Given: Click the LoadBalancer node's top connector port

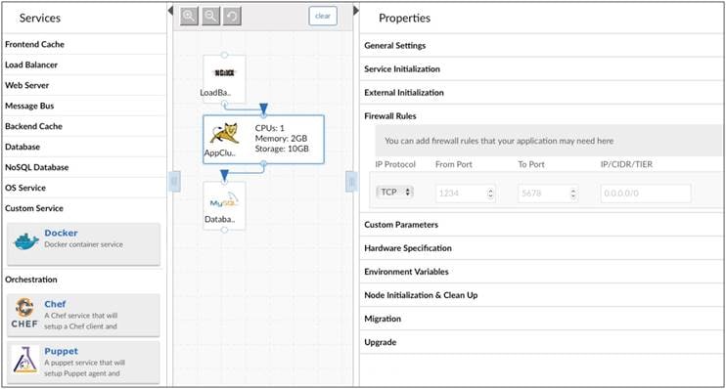Looking at the screenshot, I should (224, 55).
